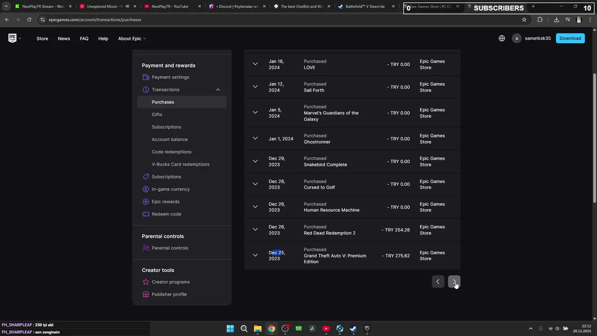
Task: Open the About Epic dropdown menu
Action: click(x=132, y=38)
